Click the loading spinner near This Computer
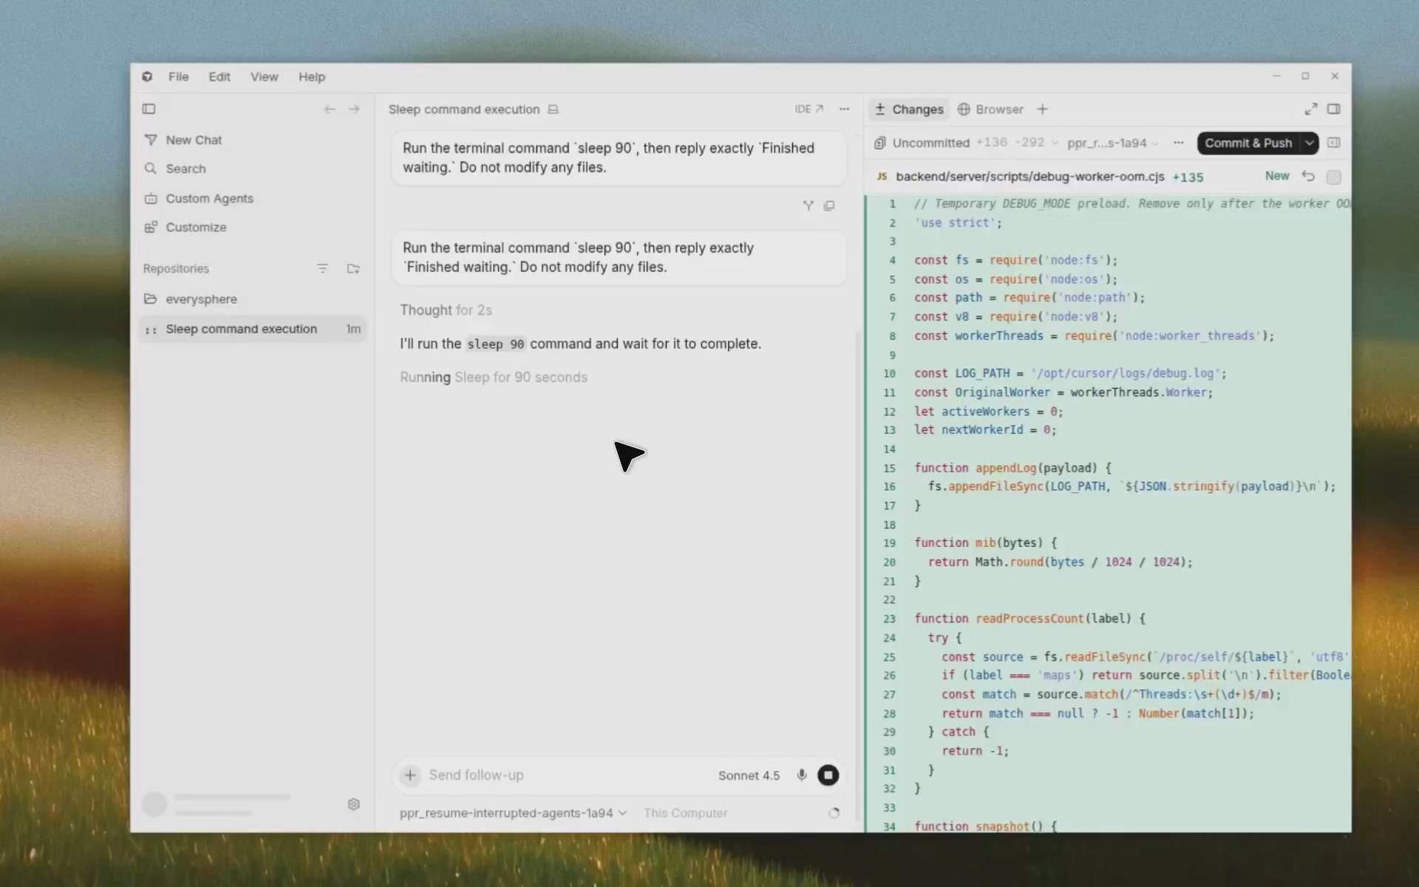The height and width of the screenshot is (887, 1419). click(834, 813)
